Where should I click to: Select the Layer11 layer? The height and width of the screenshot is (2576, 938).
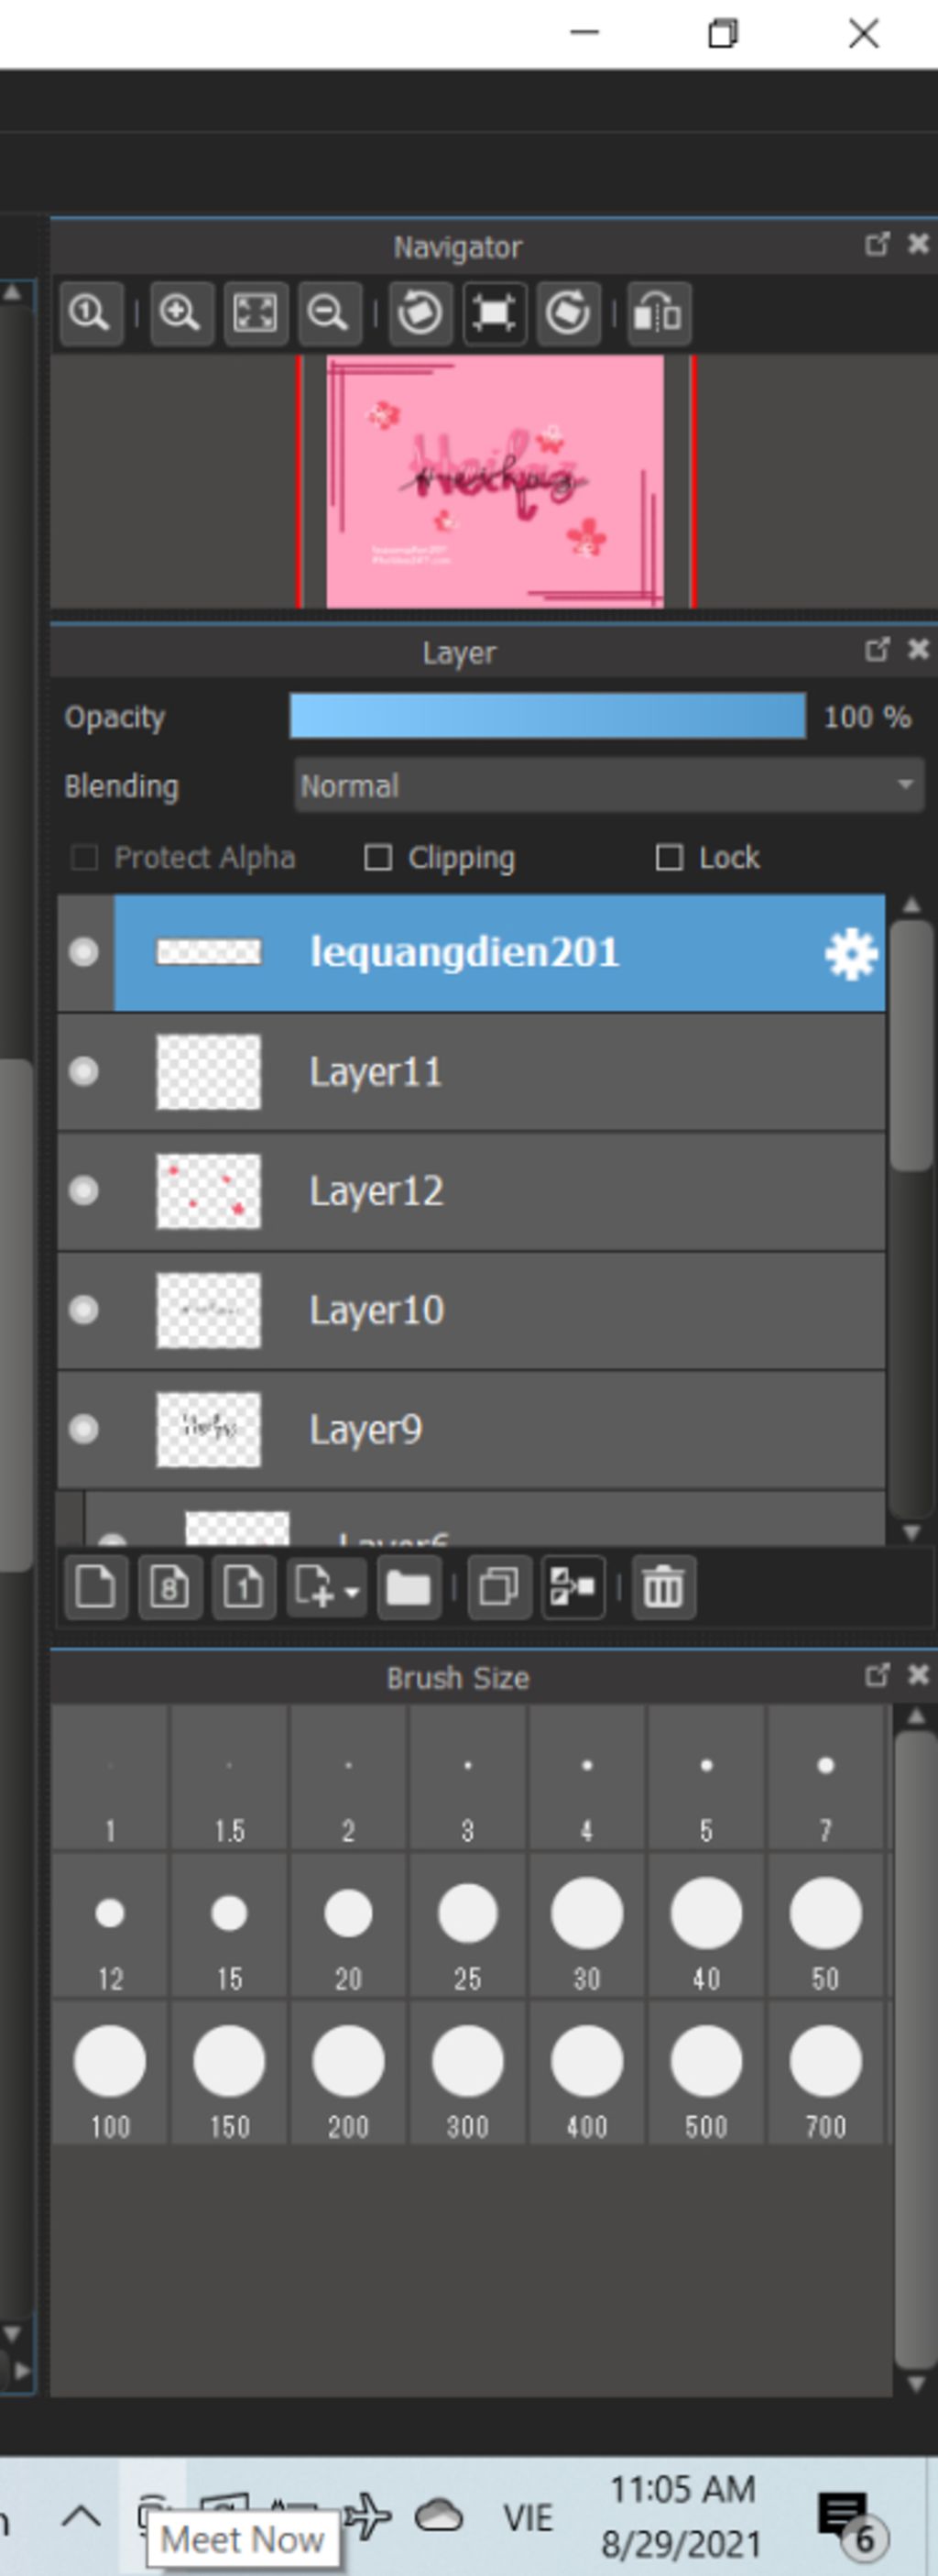coord(500,1072)
